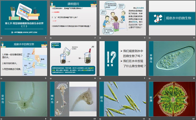Click the rocket icon on slide 4
This screenshot has height=120, width=196.
point(158,19)
